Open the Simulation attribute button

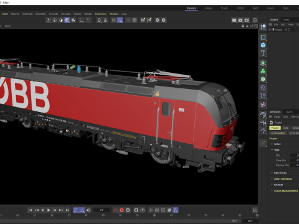tap(278, 133)
